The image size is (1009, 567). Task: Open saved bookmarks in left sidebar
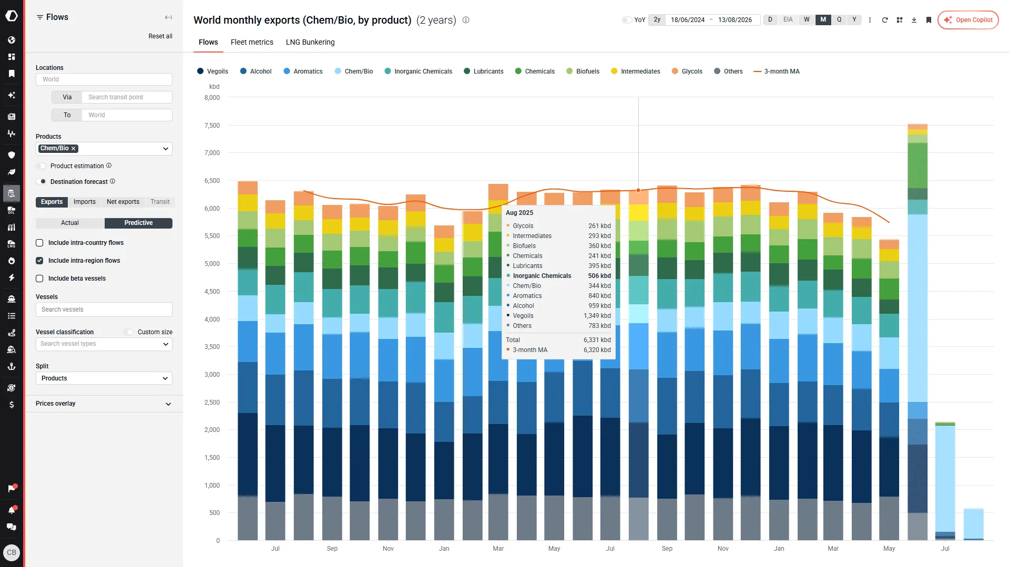pos(12,74)
